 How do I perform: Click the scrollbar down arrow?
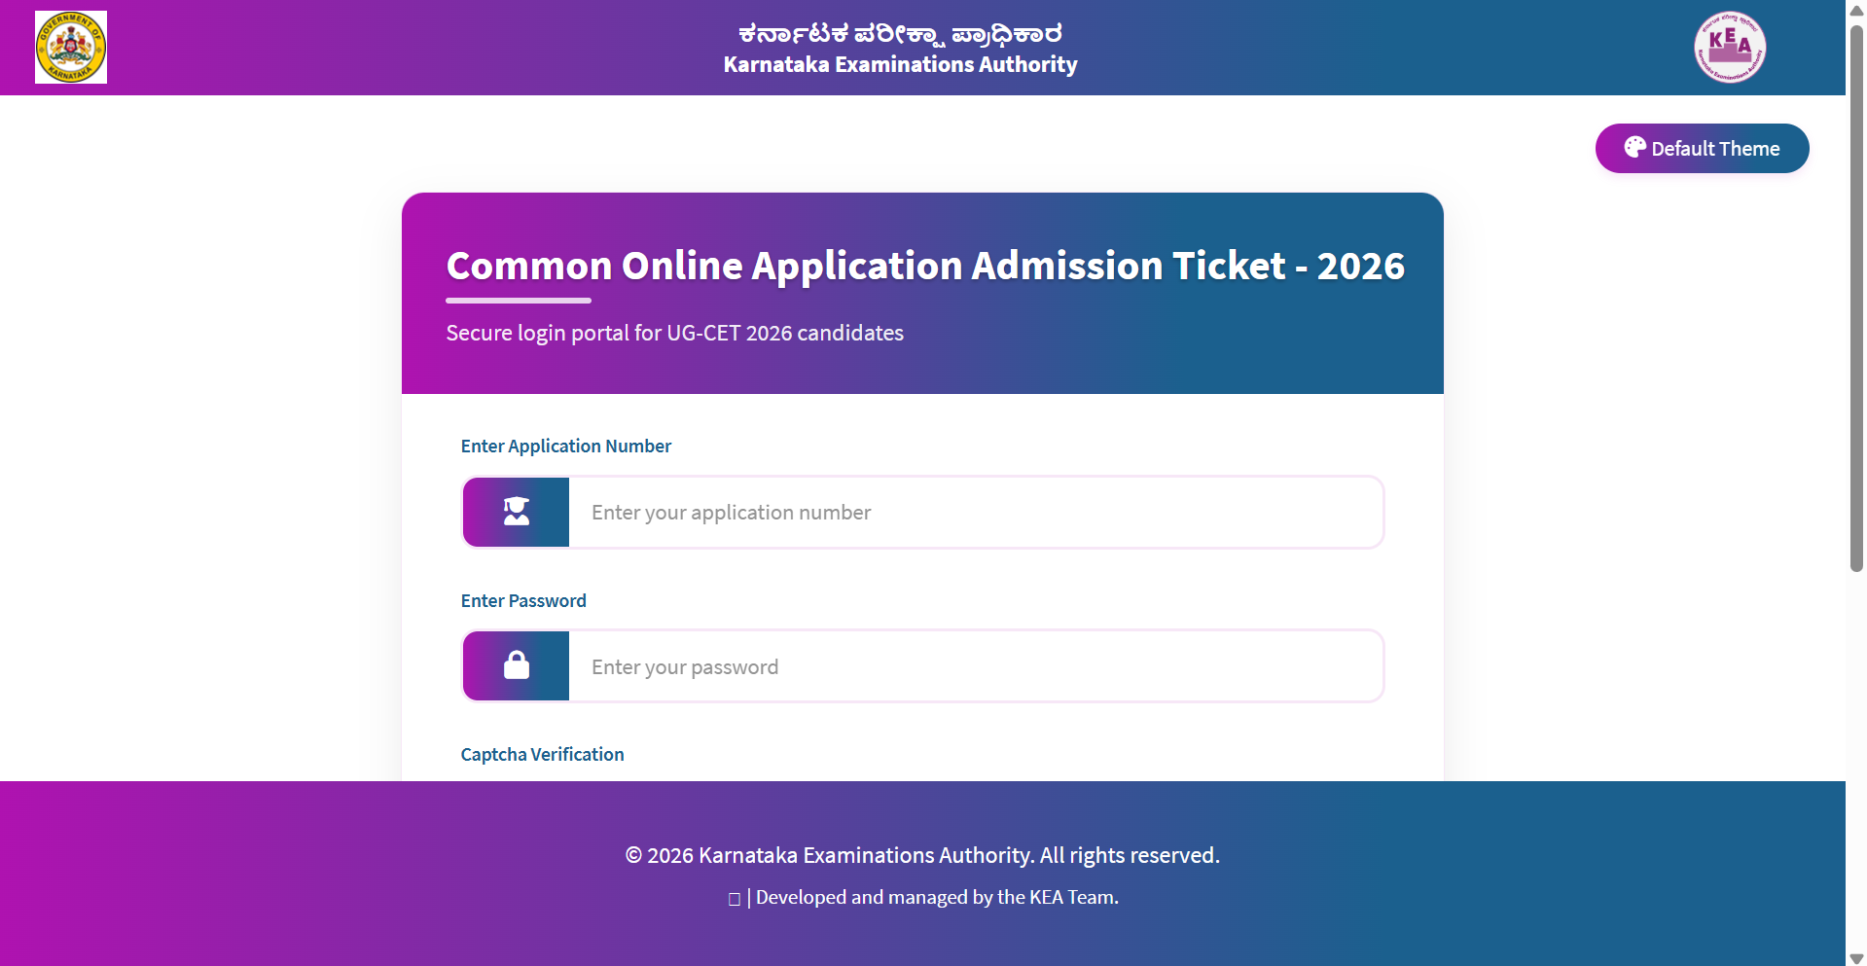[1856, 958]
